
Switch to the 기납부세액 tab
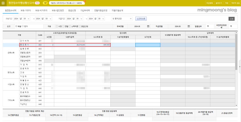pos(85,11)
